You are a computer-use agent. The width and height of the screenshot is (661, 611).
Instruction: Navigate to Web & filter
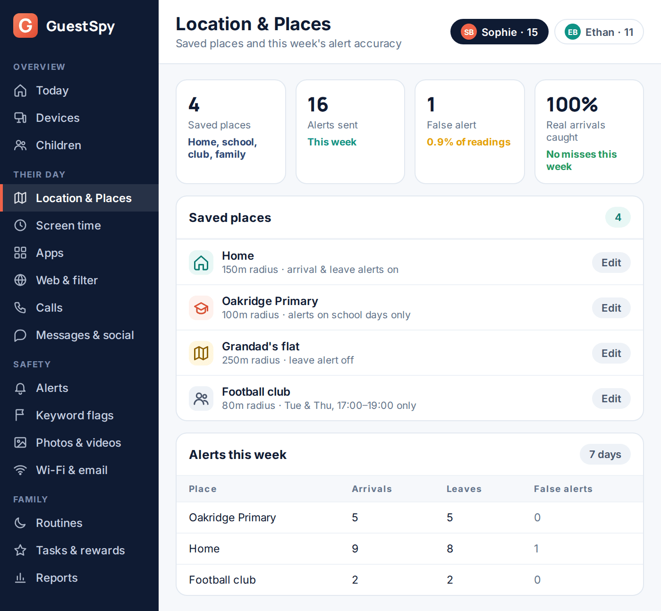[79, 280]
